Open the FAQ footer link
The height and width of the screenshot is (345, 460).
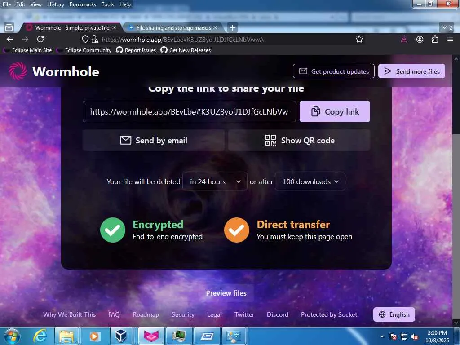114,314
